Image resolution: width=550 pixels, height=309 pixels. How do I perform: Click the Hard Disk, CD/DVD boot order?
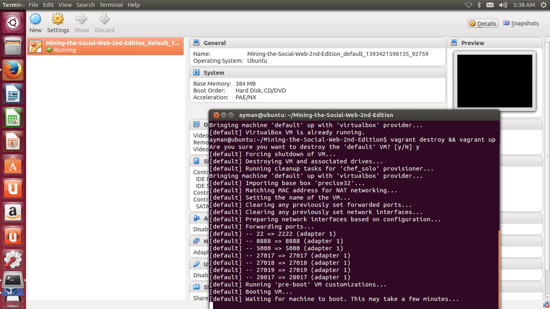click(261, 91)
